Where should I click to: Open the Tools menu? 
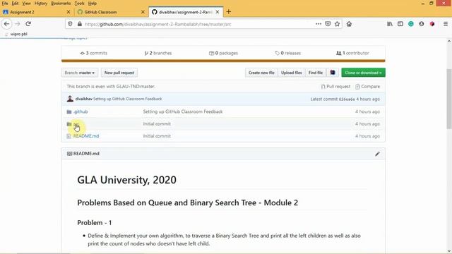tap(80, 3)
